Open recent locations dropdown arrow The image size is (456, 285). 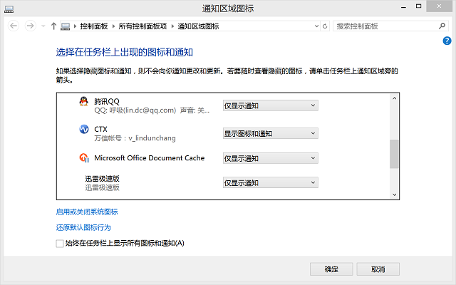43,26
